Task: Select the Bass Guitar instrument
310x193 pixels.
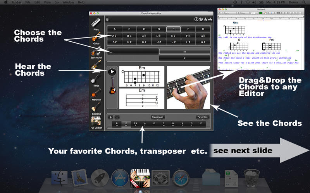Action: [96, 52]
